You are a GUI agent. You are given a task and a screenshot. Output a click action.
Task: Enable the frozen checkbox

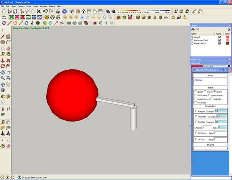tap(205, 91)
